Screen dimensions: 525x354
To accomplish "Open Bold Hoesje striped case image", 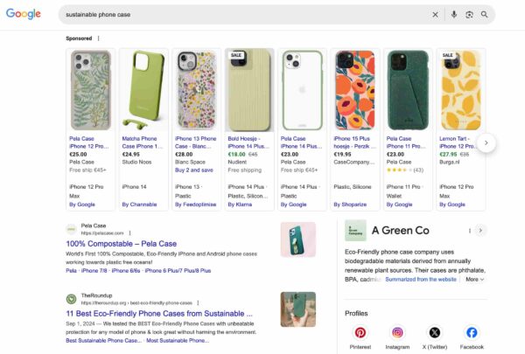I will [249, 90].
